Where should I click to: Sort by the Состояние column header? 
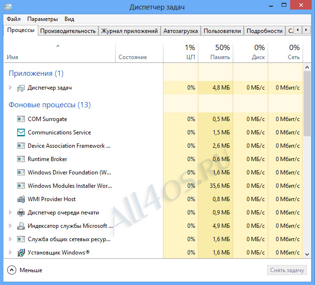139,53
